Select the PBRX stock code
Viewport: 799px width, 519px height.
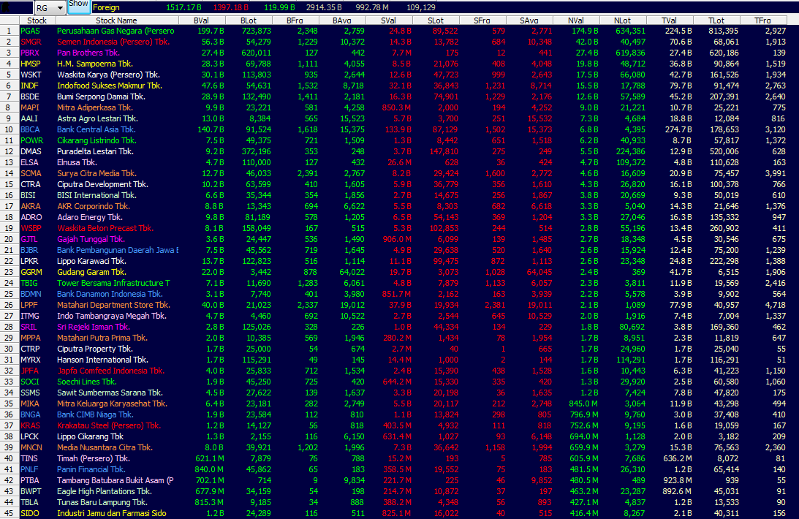(x=30, y=53)
